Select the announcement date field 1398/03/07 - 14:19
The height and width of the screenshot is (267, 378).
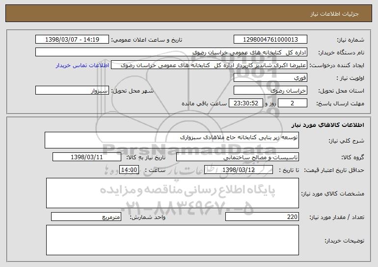pyautogui.click(x=73, y=40)
